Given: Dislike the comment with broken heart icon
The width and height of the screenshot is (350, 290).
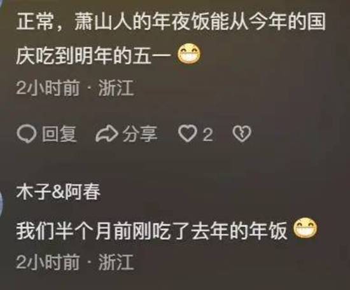Looking at the screenshot, I should pos(242,134).
